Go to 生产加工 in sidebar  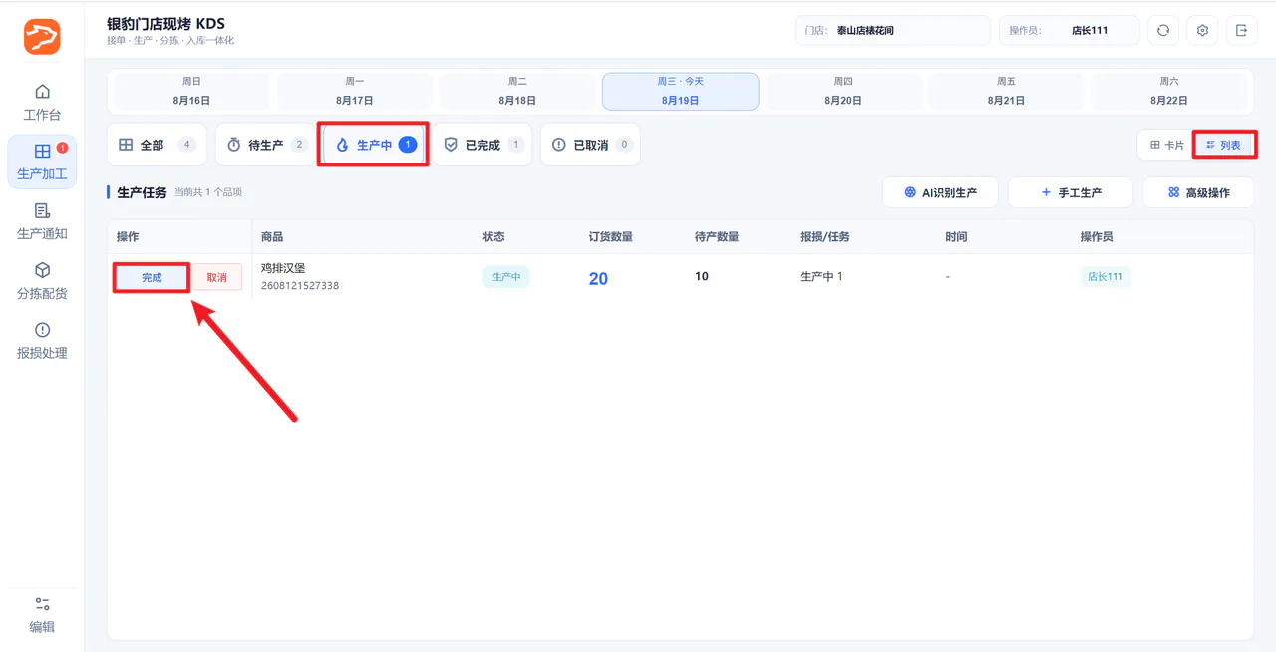pyautogui.click(x=42, y=162)
